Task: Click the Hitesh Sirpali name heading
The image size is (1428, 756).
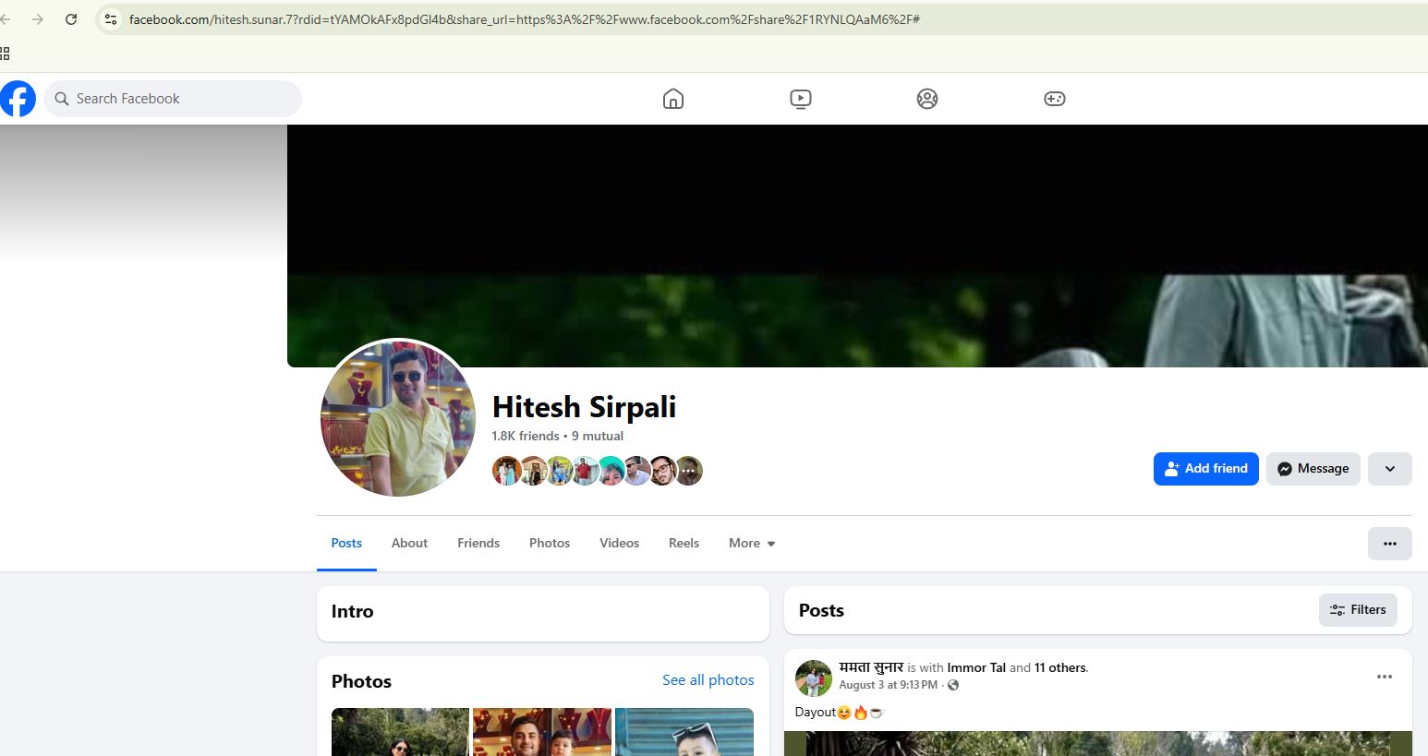Action: pyautogui.click(x=584, y=407)
